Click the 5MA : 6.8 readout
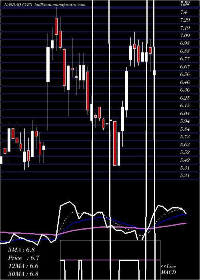200x280 pixels. 21,250
